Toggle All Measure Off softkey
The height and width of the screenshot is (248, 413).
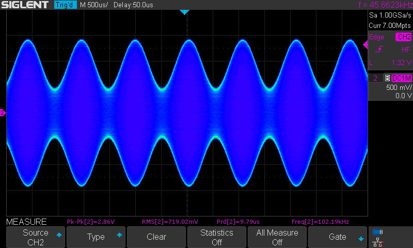277,237
